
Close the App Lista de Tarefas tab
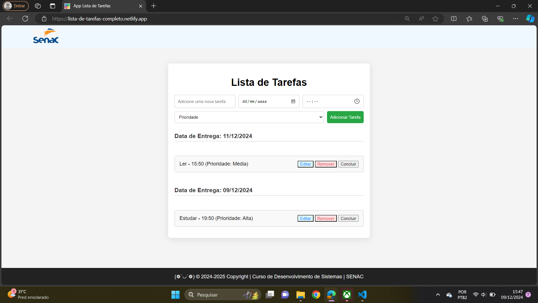[141, 6]
